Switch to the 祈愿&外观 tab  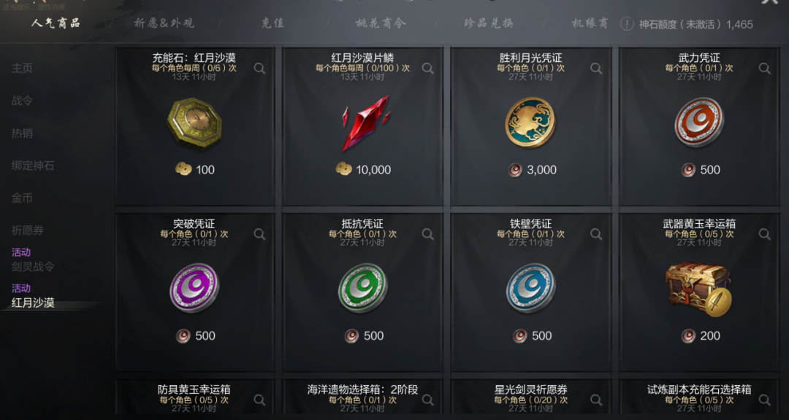tap(164, 23)
